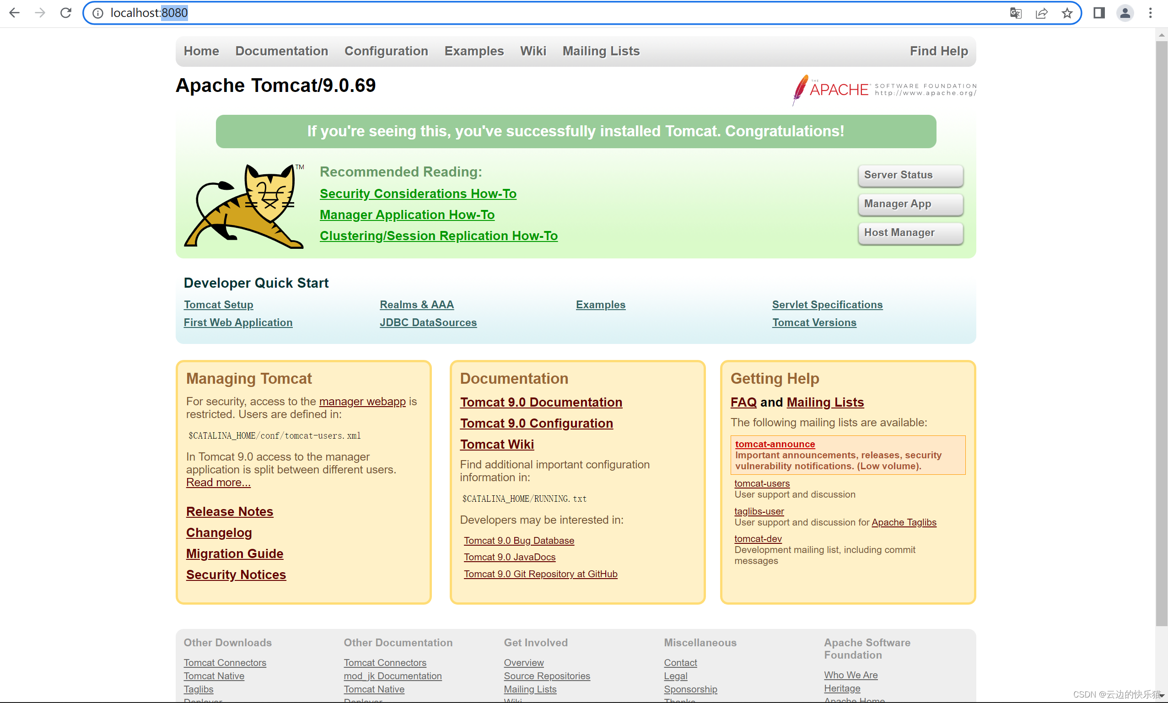The width and height of the screenshot is (1168, 703).
Task: Follow the manager webapp link
Action: (x=362, y=402)
